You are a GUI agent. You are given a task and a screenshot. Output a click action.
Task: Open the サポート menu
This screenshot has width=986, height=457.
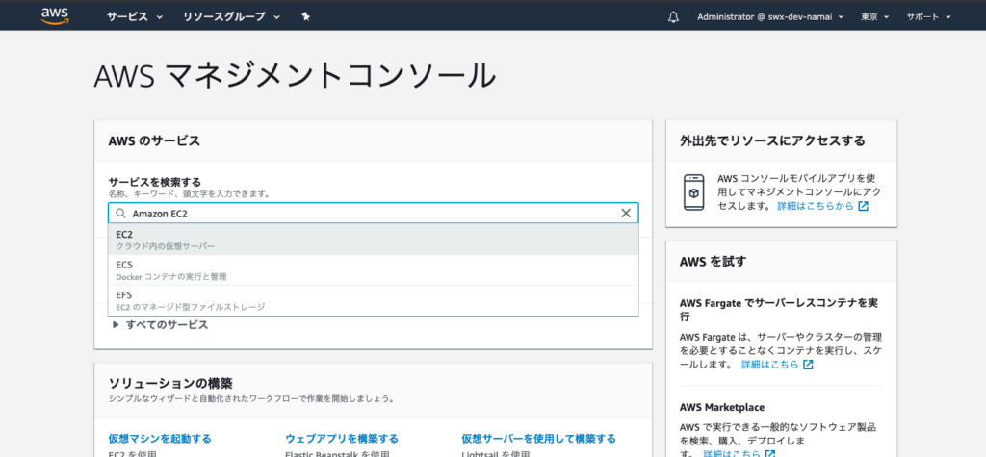click(x=928, y=16)
